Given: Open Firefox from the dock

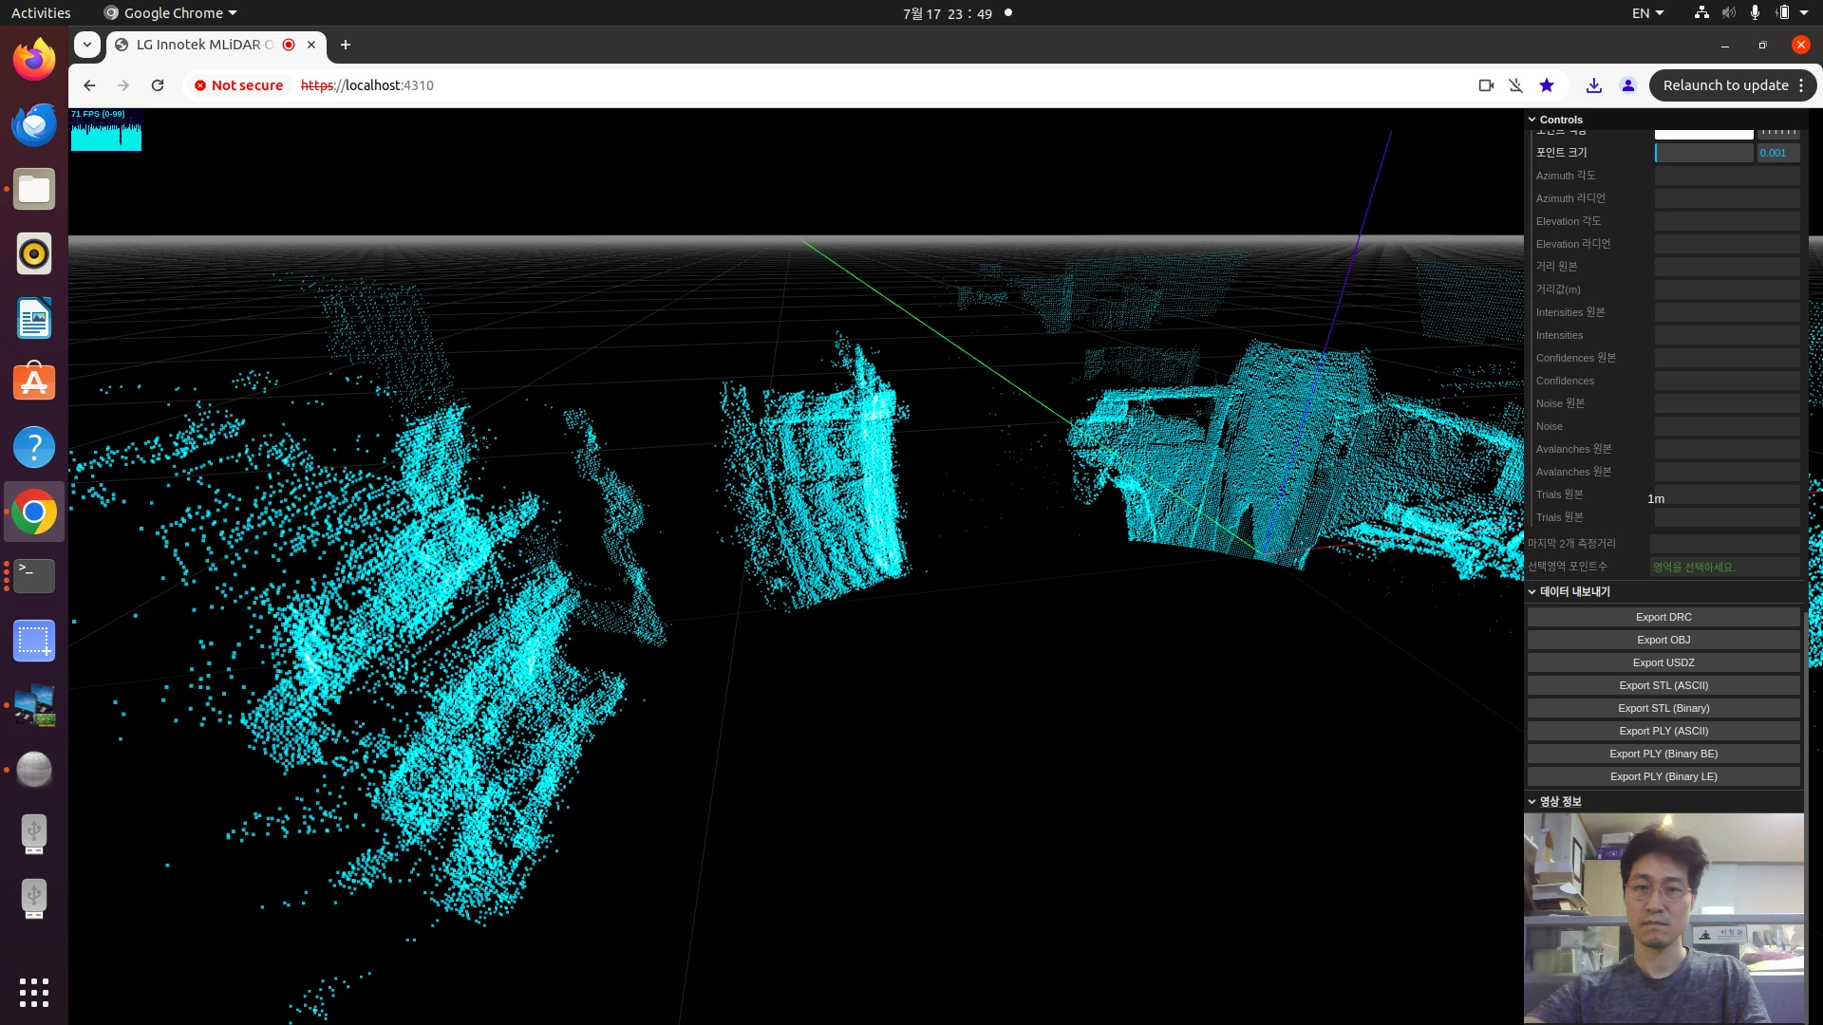Looking at the screenshot, I should [34, 60].
